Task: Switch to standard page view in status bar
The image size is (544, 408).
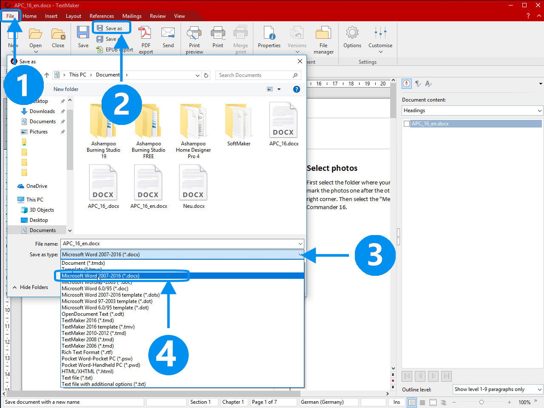Action: pyautogui.click(x=412, y=402)
